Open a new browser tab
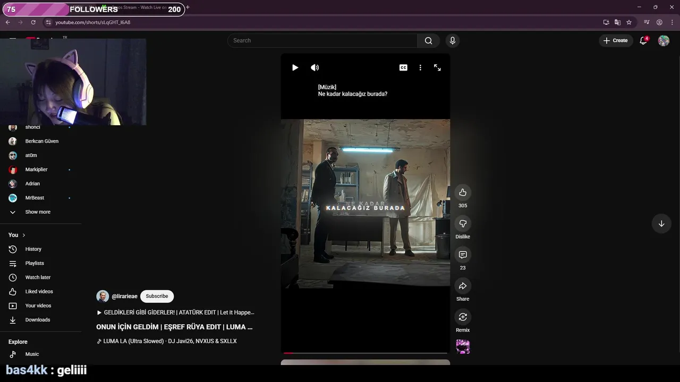The width and height of the screenshot is (680, 382). coord(188,7)
